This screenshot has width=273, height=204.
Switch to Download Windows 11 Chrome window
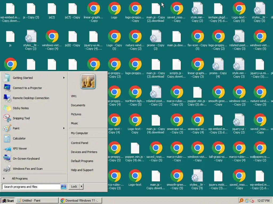(x=81, y=201)
